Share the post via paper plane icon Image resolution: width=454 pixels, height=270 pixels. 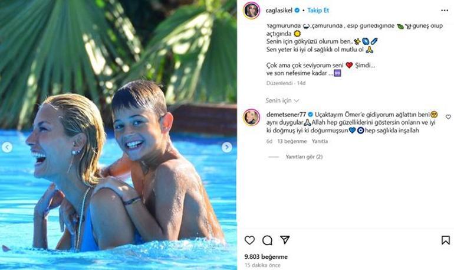[x=285, y=240]
